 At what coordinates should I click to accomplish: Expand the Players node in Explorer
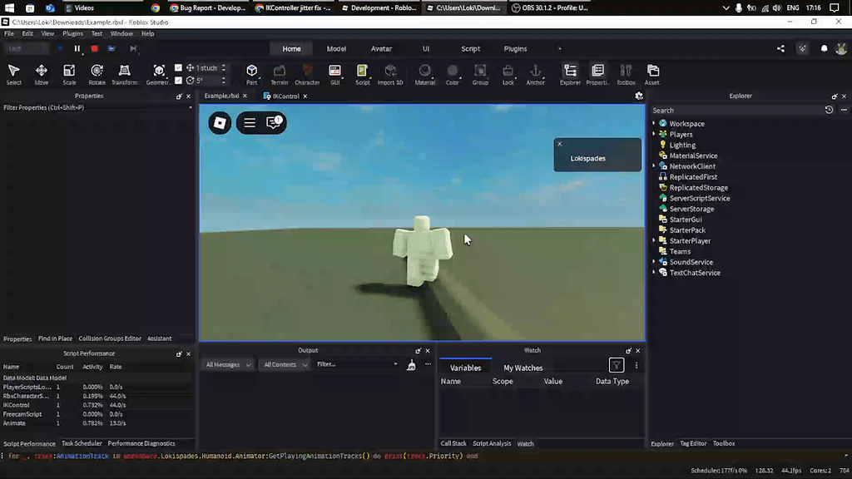[x=654, y=134]
